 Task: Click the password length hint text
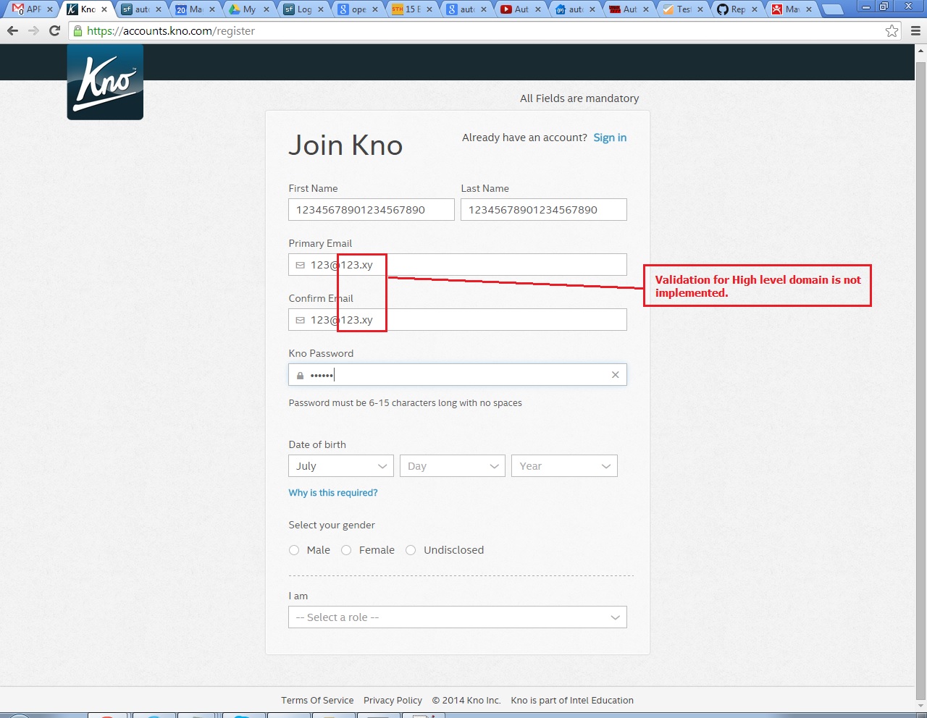point(406,403)
